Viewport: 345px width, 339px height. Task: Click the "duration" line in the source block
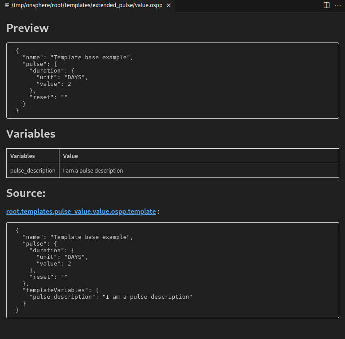click(x=52, y=250)
